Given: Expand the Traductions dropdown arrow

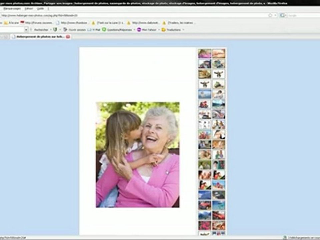Looking at the screenshot, I should pos(183,30).
